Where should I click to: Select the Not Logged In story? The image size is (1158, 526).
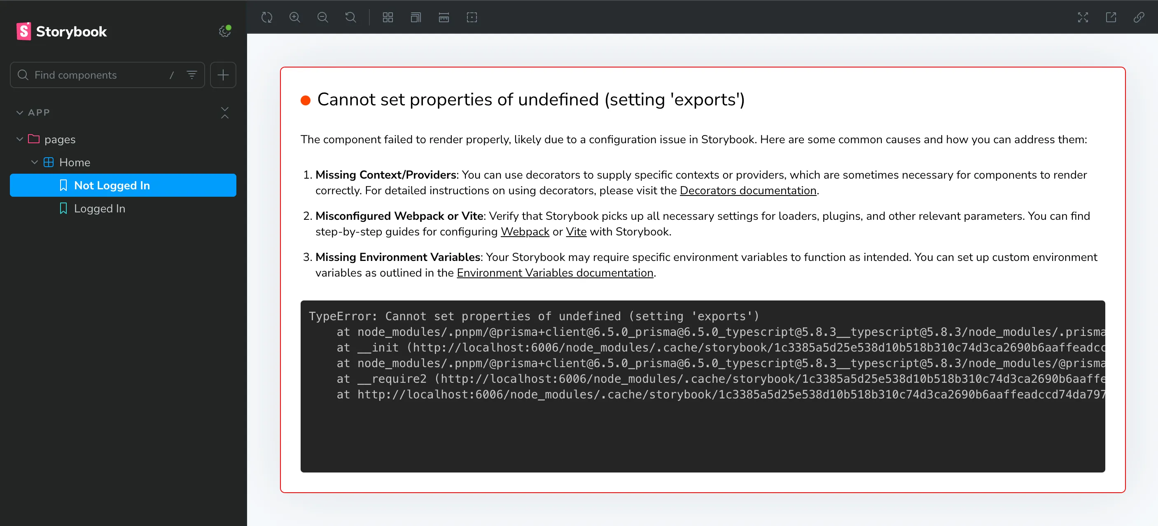tap(112, 185)
